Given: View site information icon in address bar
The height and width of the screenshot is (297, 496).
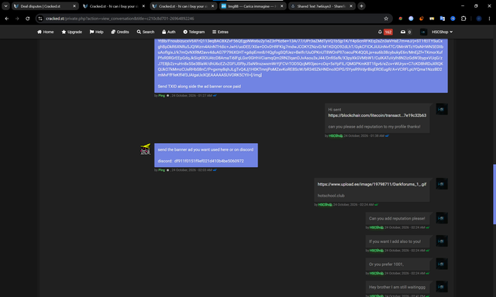Looking at the screenshot, I should click(x=40, y=19).
